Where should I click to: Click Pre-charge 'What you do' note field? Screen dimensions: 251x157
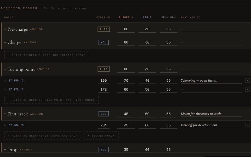pos(211,29)
